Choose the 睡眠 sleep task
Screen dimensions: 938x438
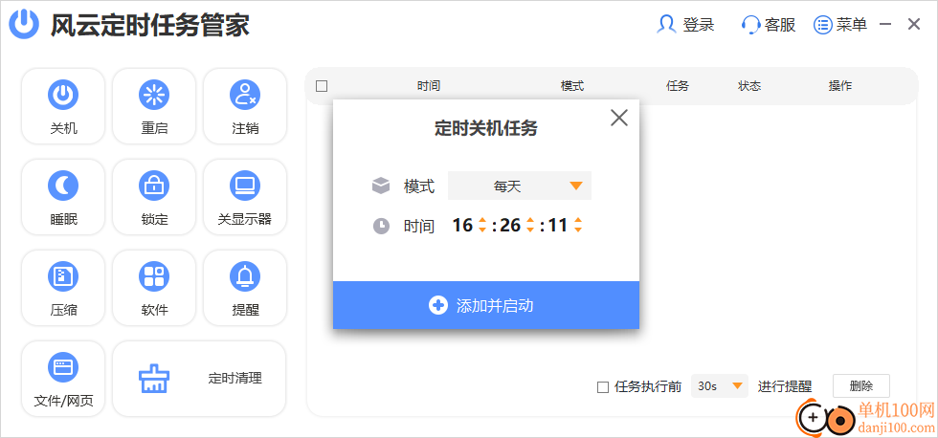63,197
